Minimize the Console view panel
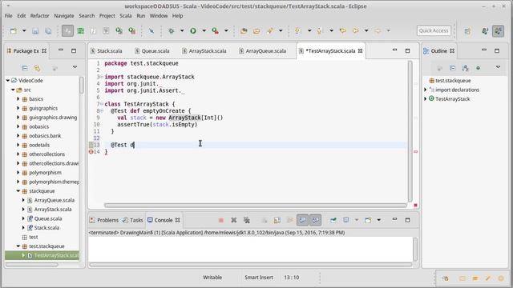Image resolution: width=513 pixels, height=288 pixels. tap(394, 219)
